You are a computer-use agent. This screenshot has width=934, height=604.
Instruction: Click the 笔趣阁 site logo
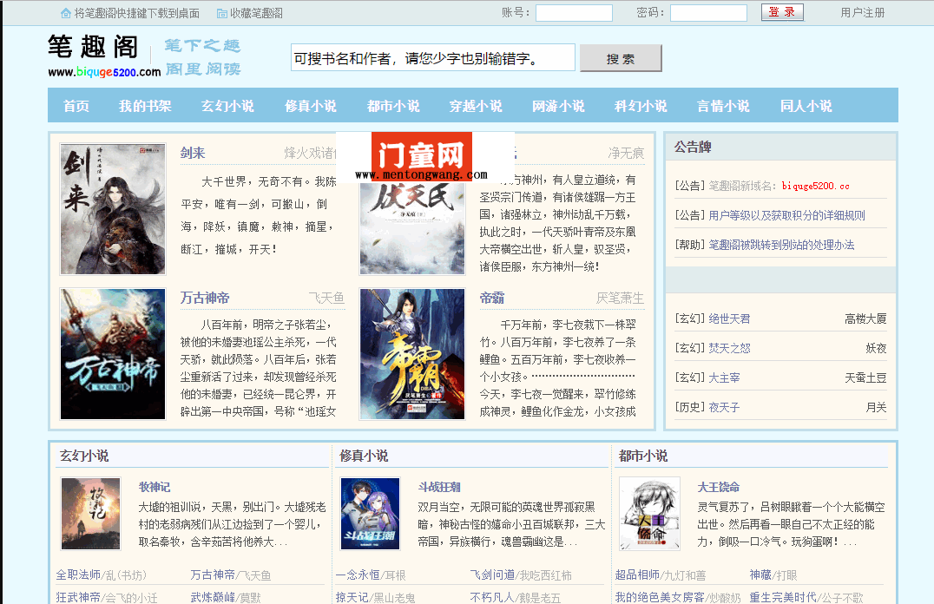104,56
